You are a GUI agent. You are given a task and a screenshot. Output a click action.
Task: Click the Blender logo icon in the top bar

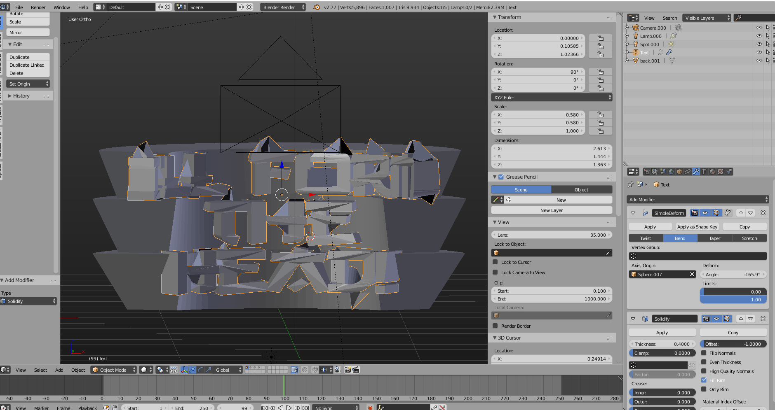click(316, 7)
